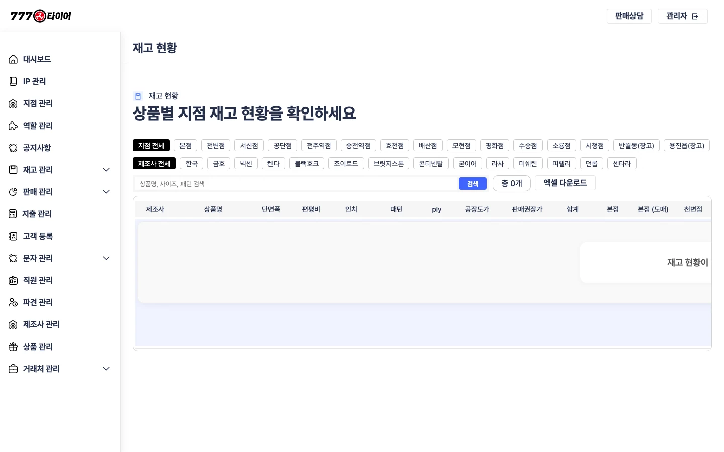Filter by 미쉐린 manufacturer
The image size is (724, 452).
point(528,163)
